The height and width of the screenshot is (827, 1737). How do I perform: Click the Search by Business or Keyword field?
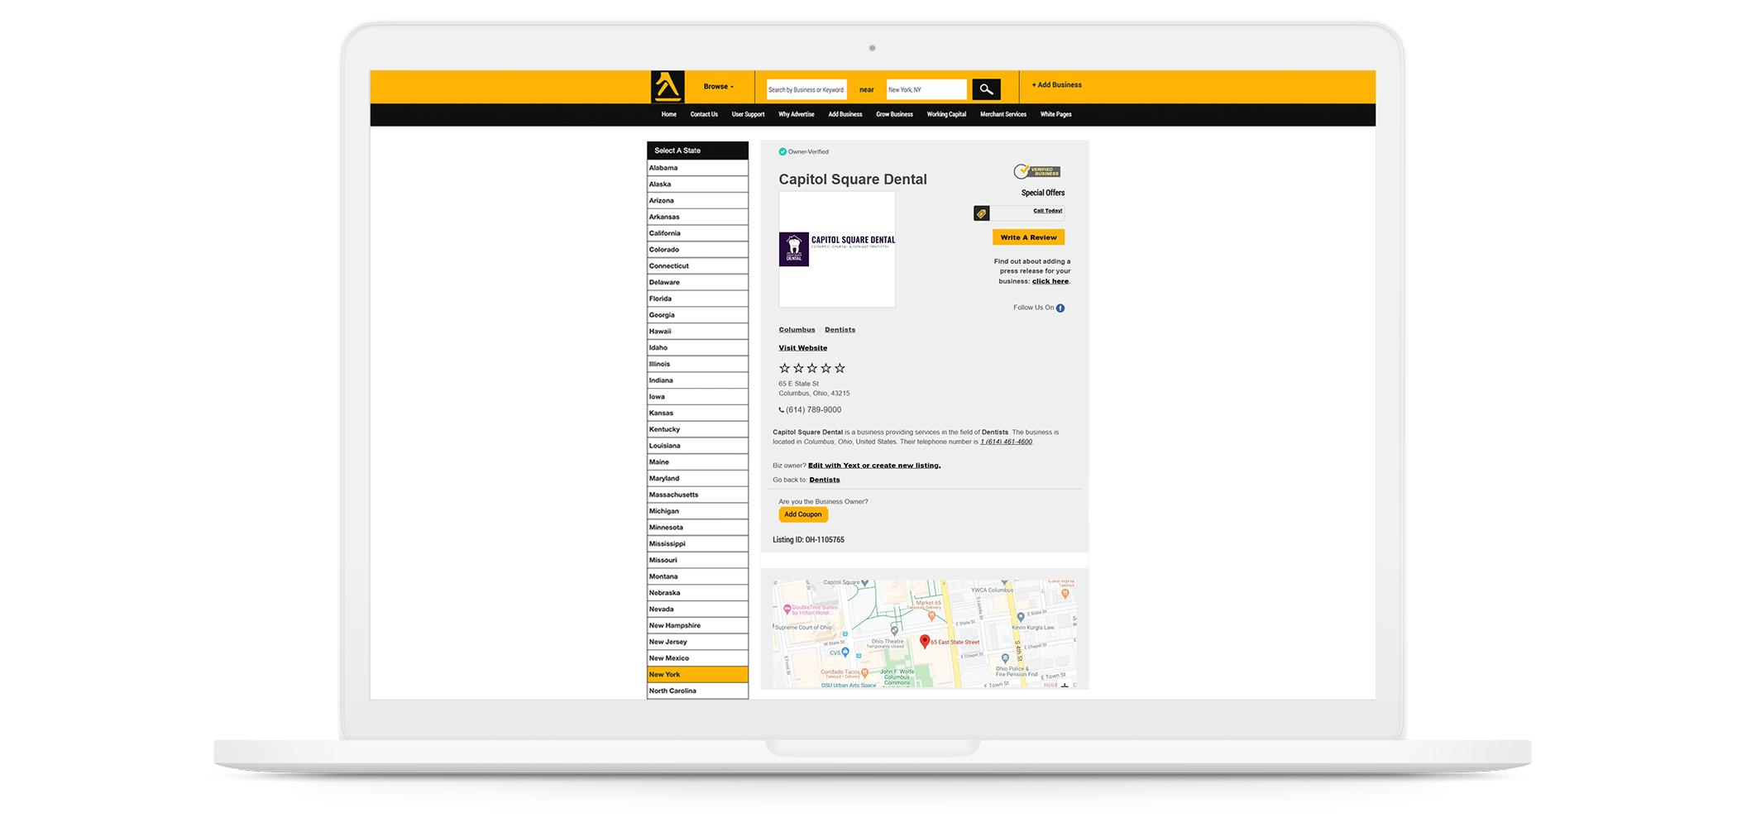click(x=806, y=89)
